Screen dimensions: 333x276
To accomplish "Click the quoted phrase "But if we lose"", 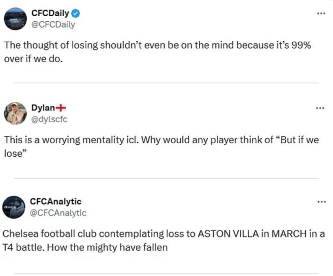I will 296,141.
